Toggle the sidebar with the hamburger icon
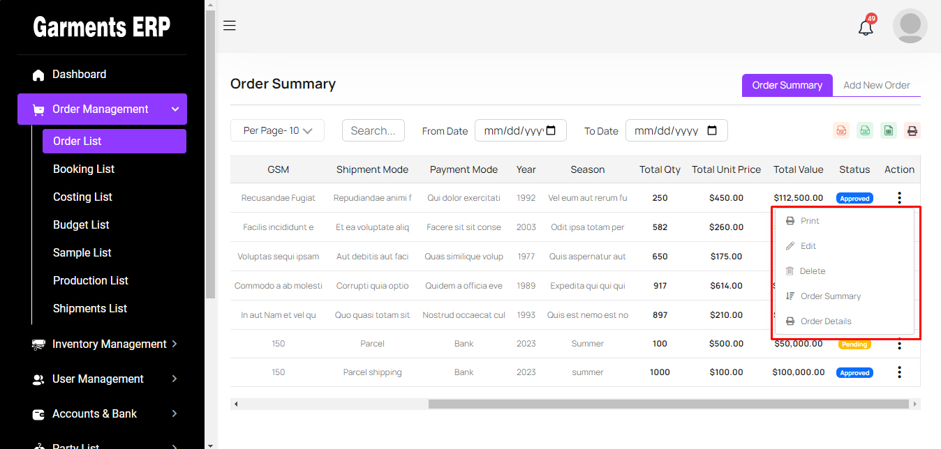941x449 pixels. 229,26
